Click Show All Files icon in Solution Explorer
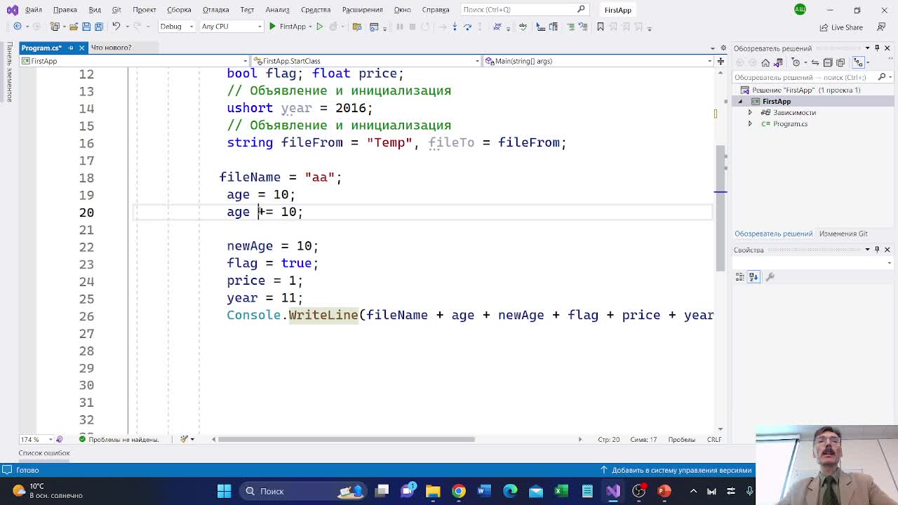The height and width of the screenshot is (505, 898). (840, 62)
